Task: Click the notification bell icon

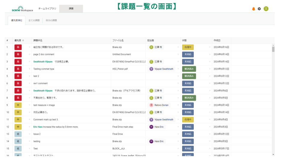Action: pyautogui.click(x=254, y=9)
